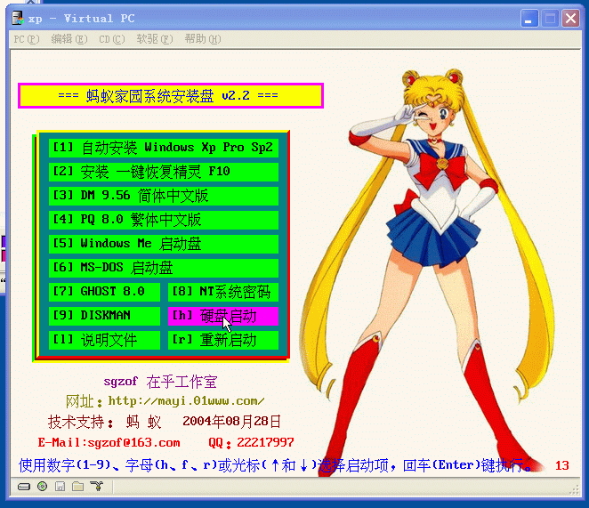This screenshot has height=508, width=589.
Task: Launch [9] DISKMAN option
Action: (x=104, y=316)
